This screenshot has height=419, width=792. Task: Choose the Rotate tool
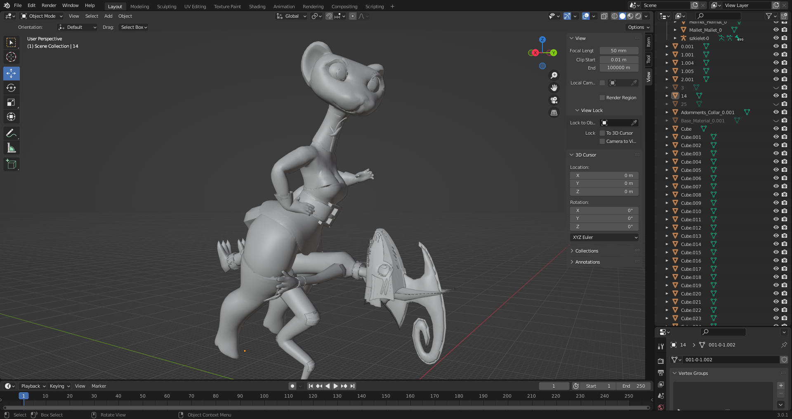pos(11,88)
